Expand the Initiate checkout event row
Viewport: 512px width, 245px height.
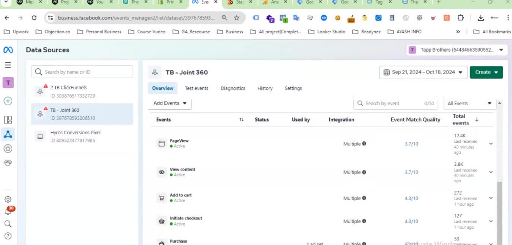pos(491,221)
